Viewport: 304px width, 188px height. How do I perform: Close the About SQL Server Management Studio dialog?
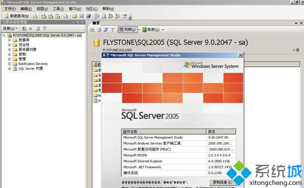pyautogui.click(x=240, y=55)
